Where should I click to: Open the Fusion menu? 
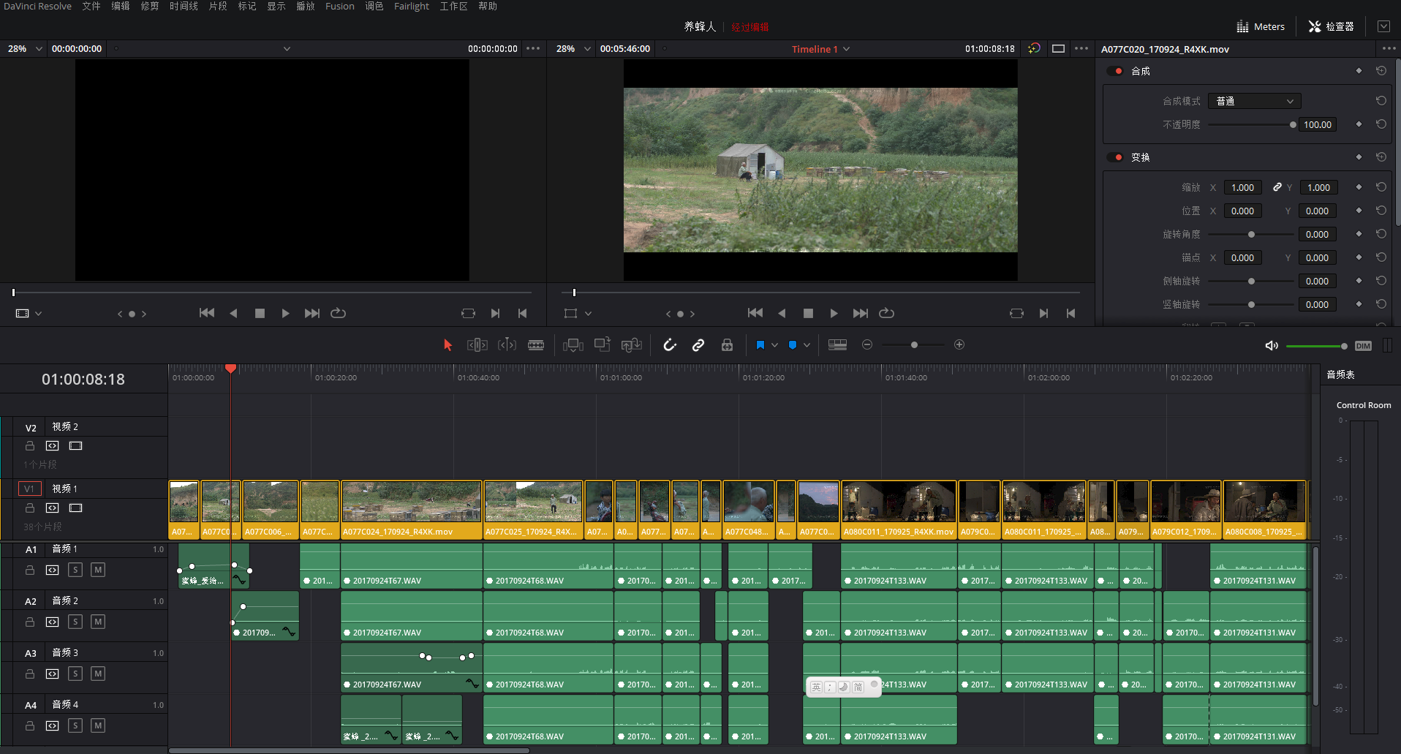point(339,7)
